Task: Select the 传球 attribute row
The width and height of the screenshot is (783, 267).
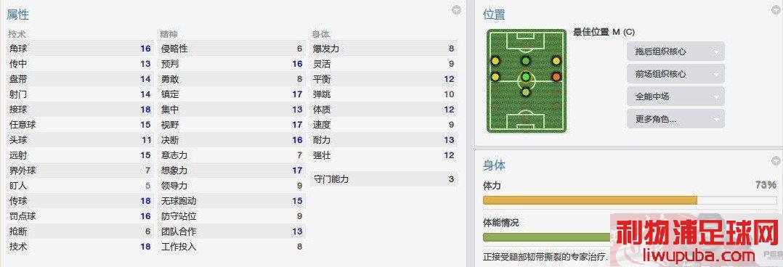Action: 80,201
